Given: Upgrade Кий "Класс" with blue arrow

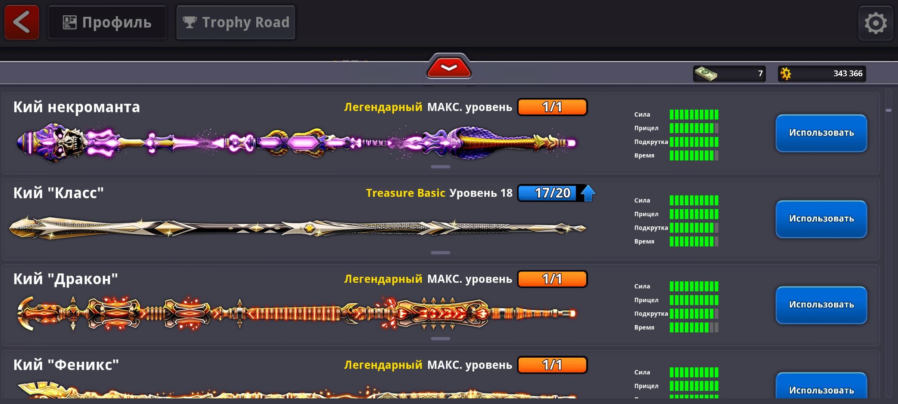Looking at the screenshot, I should (588, 193).
